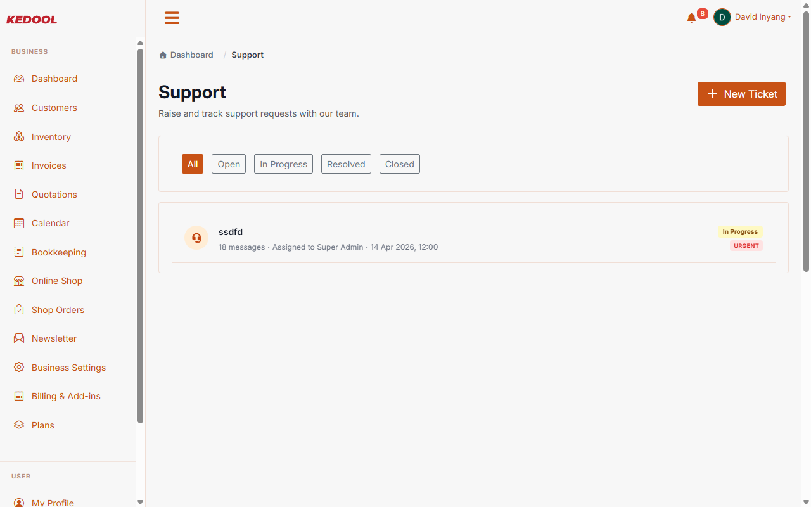
Task: Open the David Inyang account dropdown
Action: coord(763,17)
